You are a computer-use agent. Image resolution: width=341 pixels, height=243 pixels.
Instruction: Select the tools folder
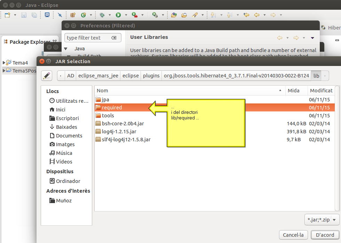(x=214, y=115)
